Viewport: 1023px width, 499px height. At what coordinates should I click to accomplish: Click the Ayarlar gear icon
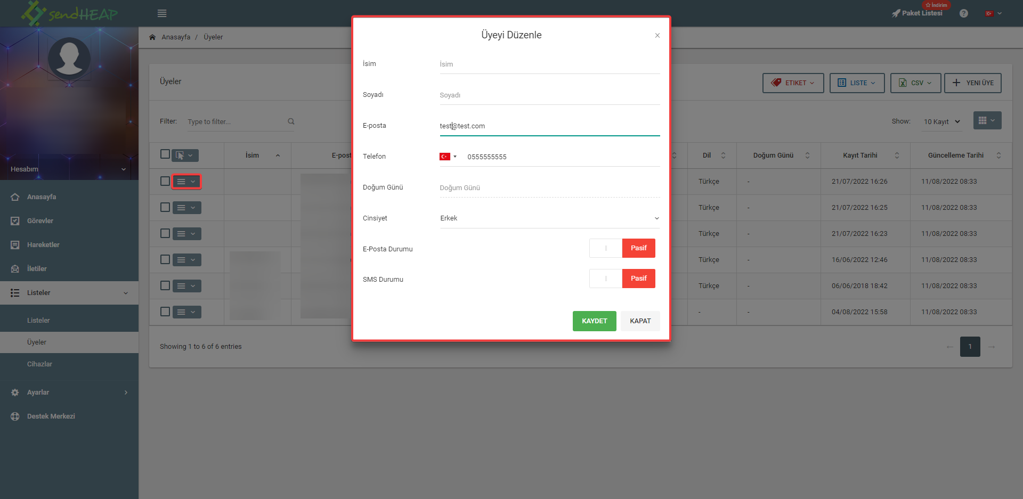click(x=15, y=392)
